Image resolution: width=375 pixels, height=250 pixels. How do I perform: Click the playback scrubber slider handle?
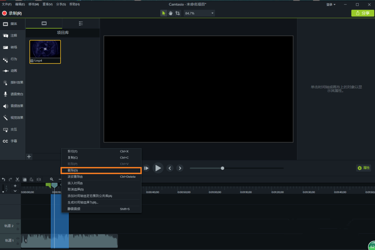[x=223, y=168]
